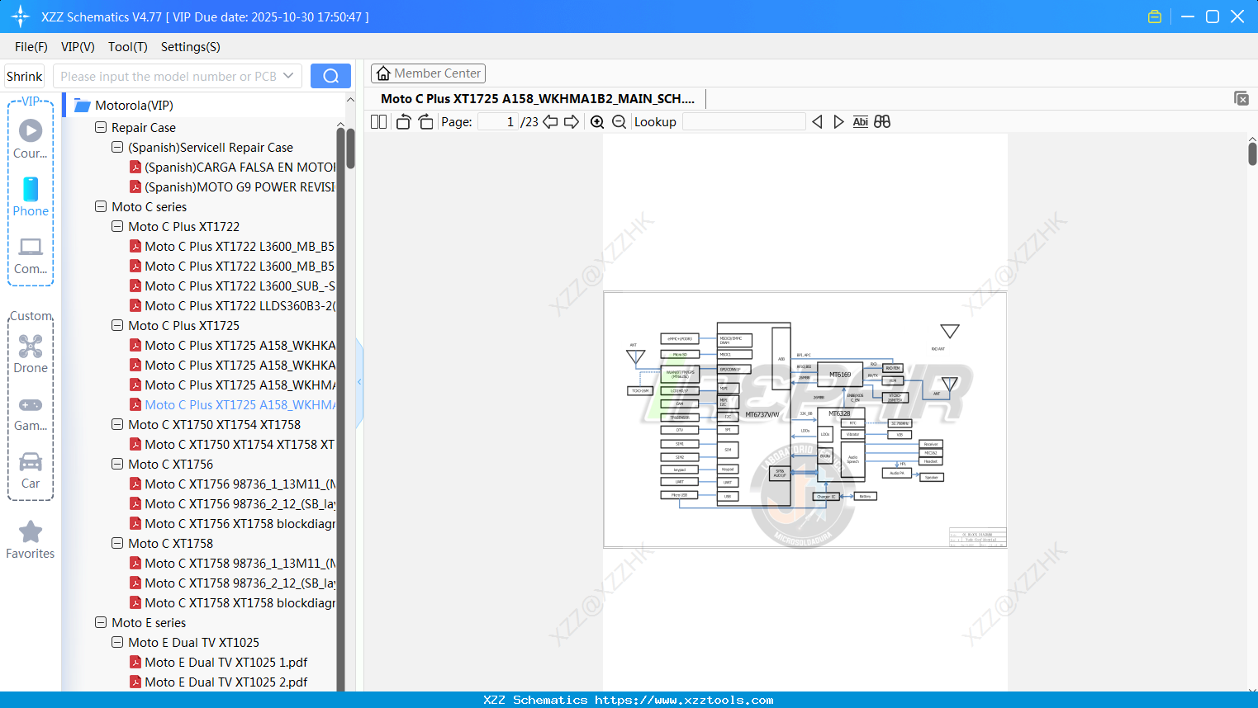Open the Drone category
Image resolution: width=1258 pixels, height=708 pixels.
[x=31, y=354]
